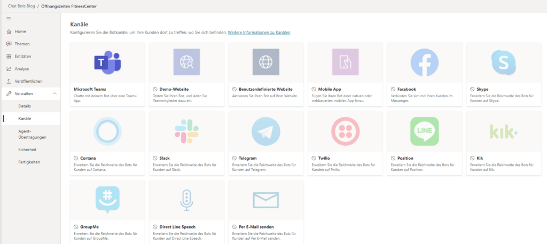Viewport: 547px width, 244px height.
Task: Open the GroupMe channel icon
Action: coord(107,200)
